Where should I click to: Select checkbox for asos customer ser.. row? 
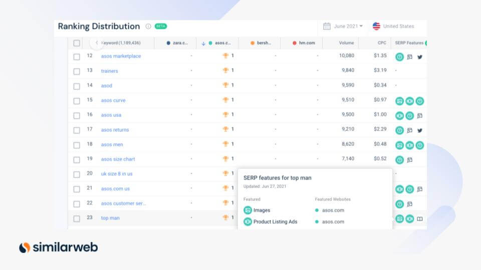click(x=77, y=204)
